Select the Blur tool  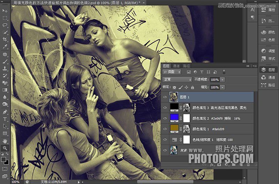[x=5, y=97]
